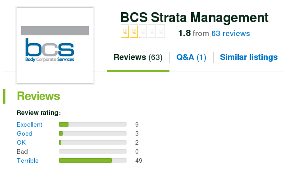Click the first rating star icon
Viewport: 283px width, 169px height.
[125, 31]
